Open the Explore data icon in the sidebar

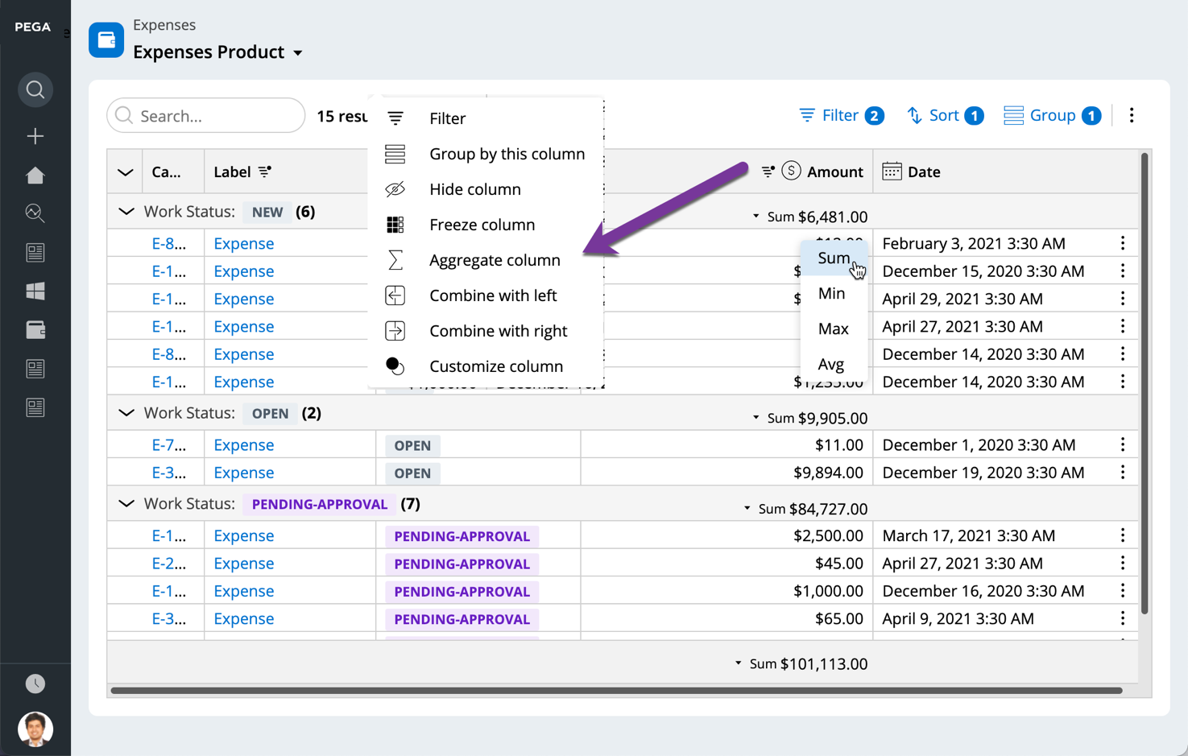pos(35,213)
